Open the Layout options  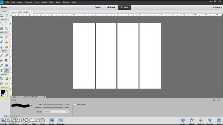52,121
